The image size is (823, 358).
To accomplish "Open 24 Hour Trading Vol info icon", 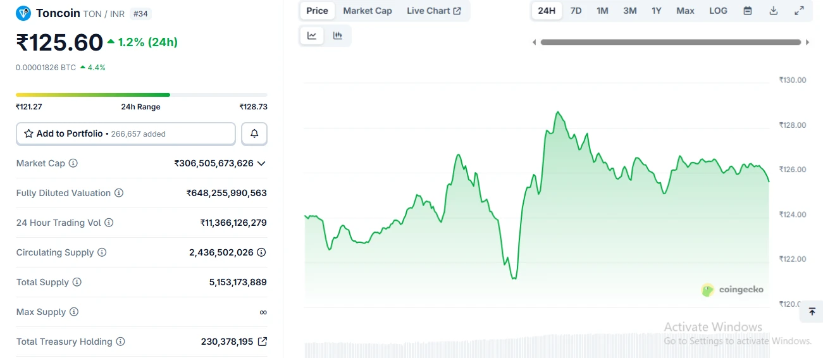I will click(x=109, y=223).
